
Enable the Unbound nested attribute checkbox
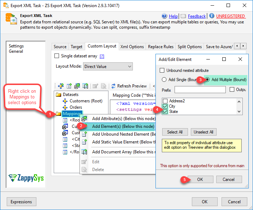[162, 70]
